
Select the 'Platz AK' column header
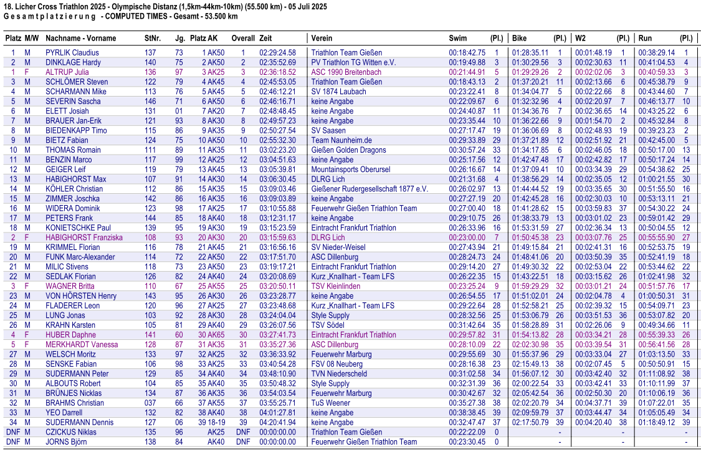pos(204,38)
